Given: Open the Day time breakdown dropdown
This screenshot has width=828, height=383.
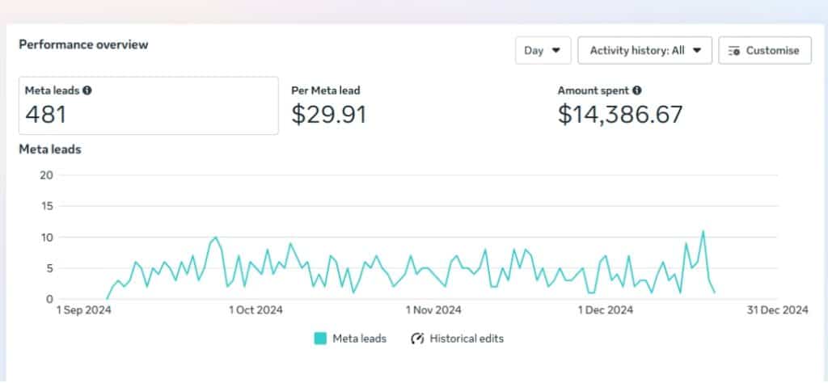Looking at the screenshot, I should tap(543, 50).
